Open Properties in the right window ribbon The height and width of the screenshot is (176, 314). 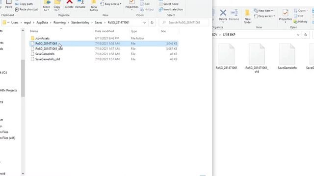coord(286,16)
